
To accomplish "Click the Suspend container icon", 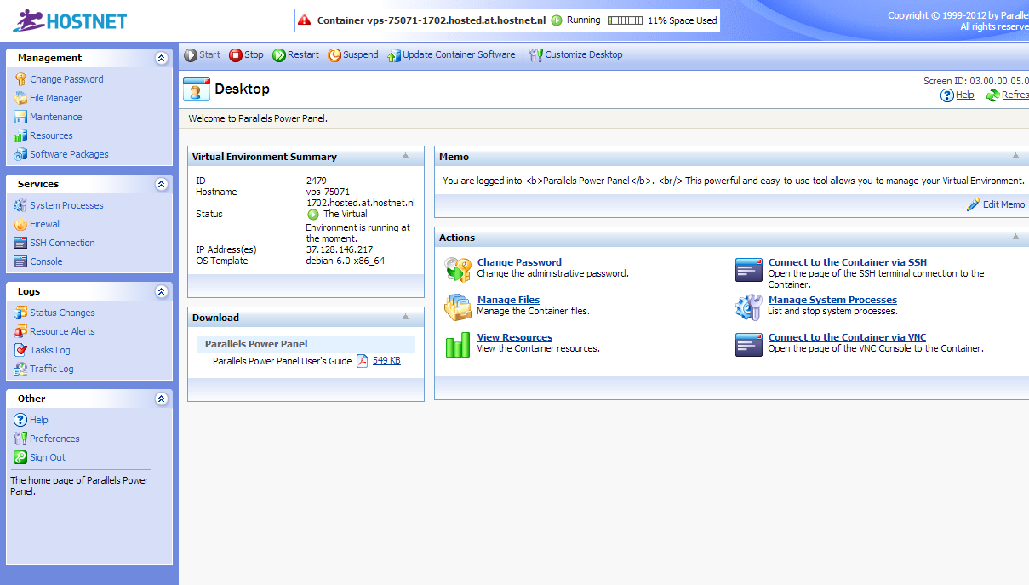I will 334,55.
